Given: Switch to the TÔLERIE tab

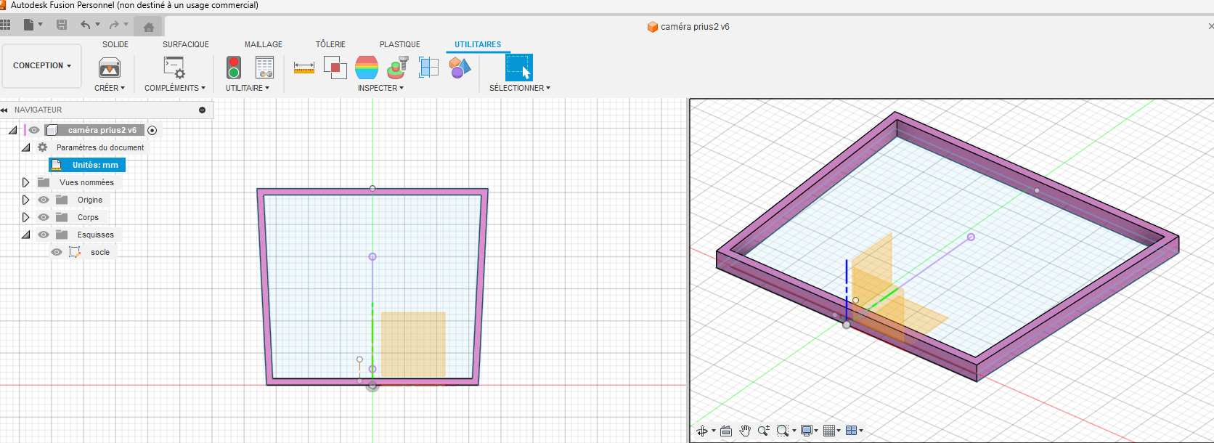Looking at the screenshot, I should click(330, 44).
